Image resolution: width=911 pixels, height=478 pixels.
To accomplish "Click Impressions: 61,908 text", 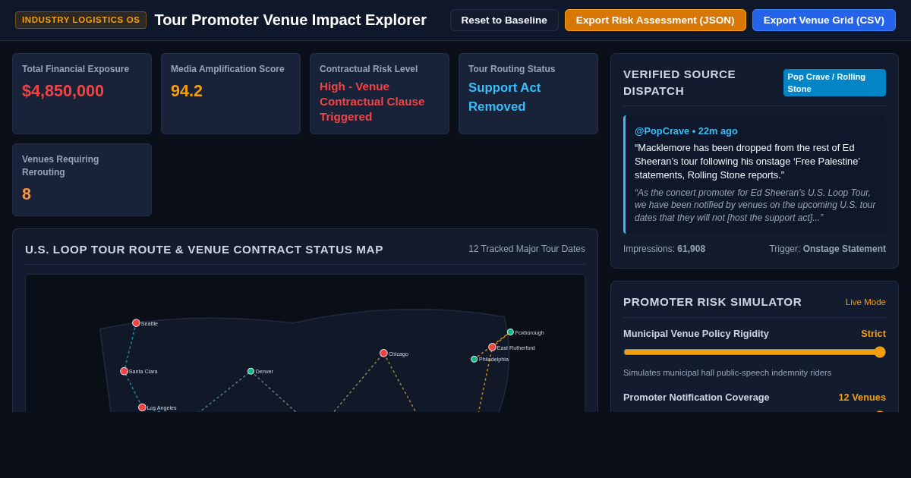I will coord(664,249).
